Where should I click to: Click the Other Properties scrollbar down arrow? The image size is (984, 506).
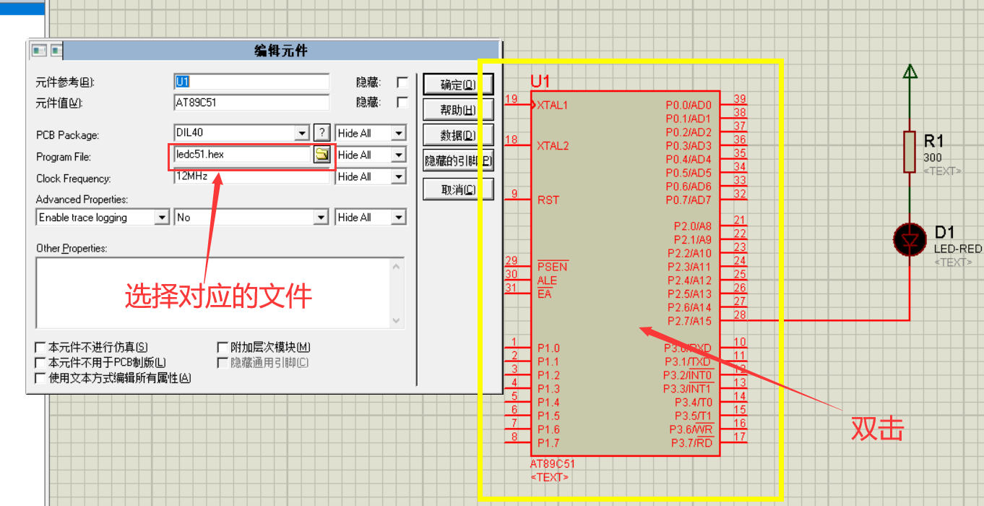click(x=397, y=320)
